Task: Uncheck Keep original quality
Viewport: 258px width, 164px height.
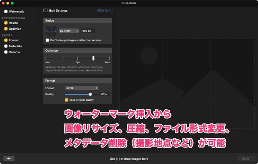Action: pos(67,100)
